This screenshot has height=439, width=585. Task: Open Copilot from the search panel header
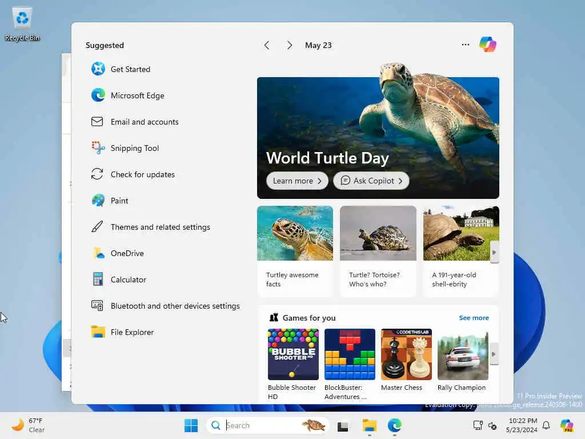tap(488, 45)
